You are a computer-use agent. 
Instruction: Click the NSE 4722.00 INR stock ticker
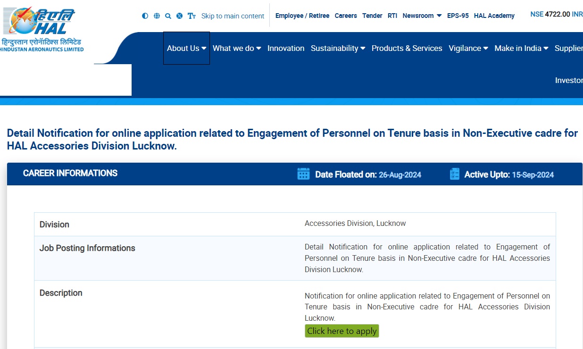(557, 14)
